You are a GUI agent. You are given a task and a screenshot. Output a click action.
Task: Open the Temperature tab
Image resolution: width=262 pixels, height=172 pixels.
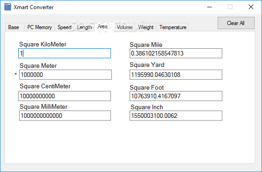point(173,27)
